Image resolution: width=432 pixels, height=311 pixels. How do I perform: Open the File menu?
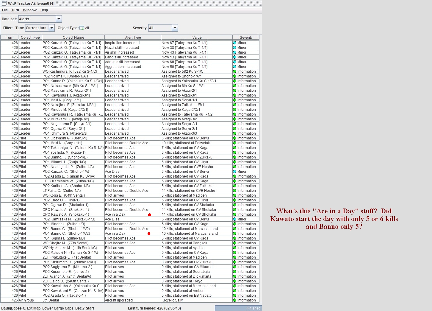[x=5, y=10]
